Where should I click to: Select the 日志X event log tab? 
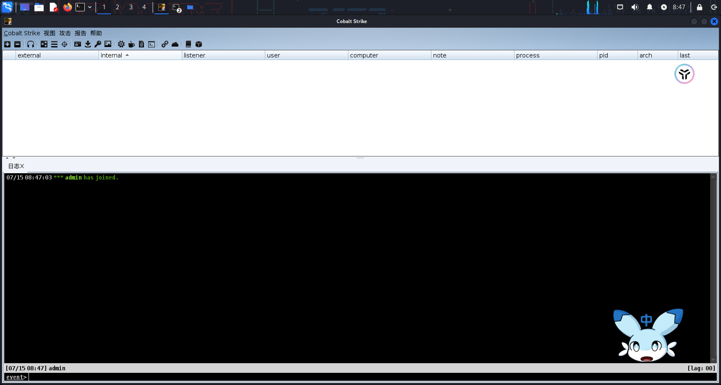click(16, 166)
